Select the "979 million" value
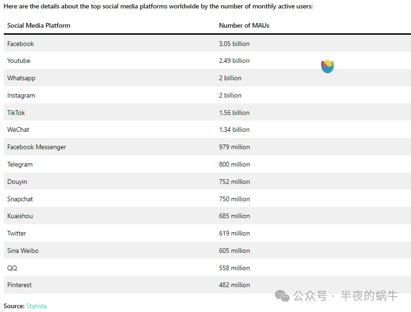The image size is (411, 312). point(235,147)
